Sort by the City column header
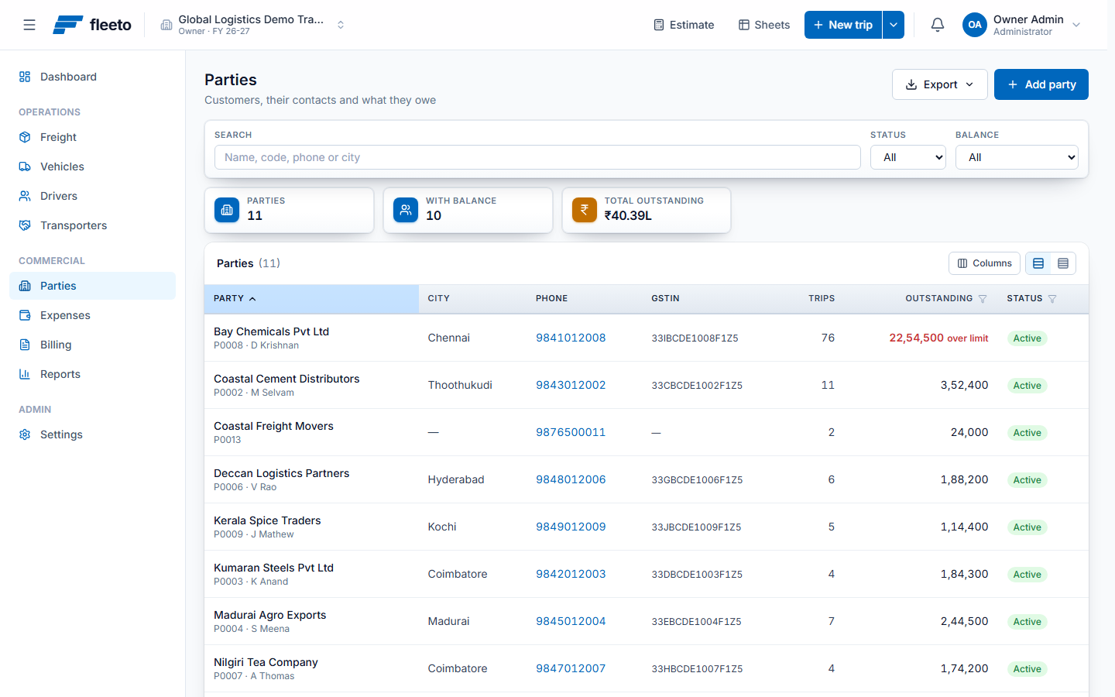 pyautogui.click(x=439, y=298)
